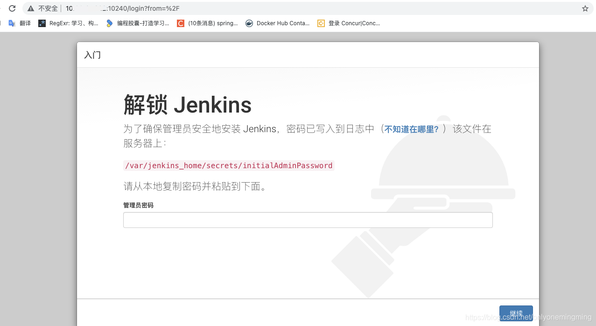Open the 翻译 bookmark
The height and width of the screenshot is (326, 596).
tap(20, 23)
